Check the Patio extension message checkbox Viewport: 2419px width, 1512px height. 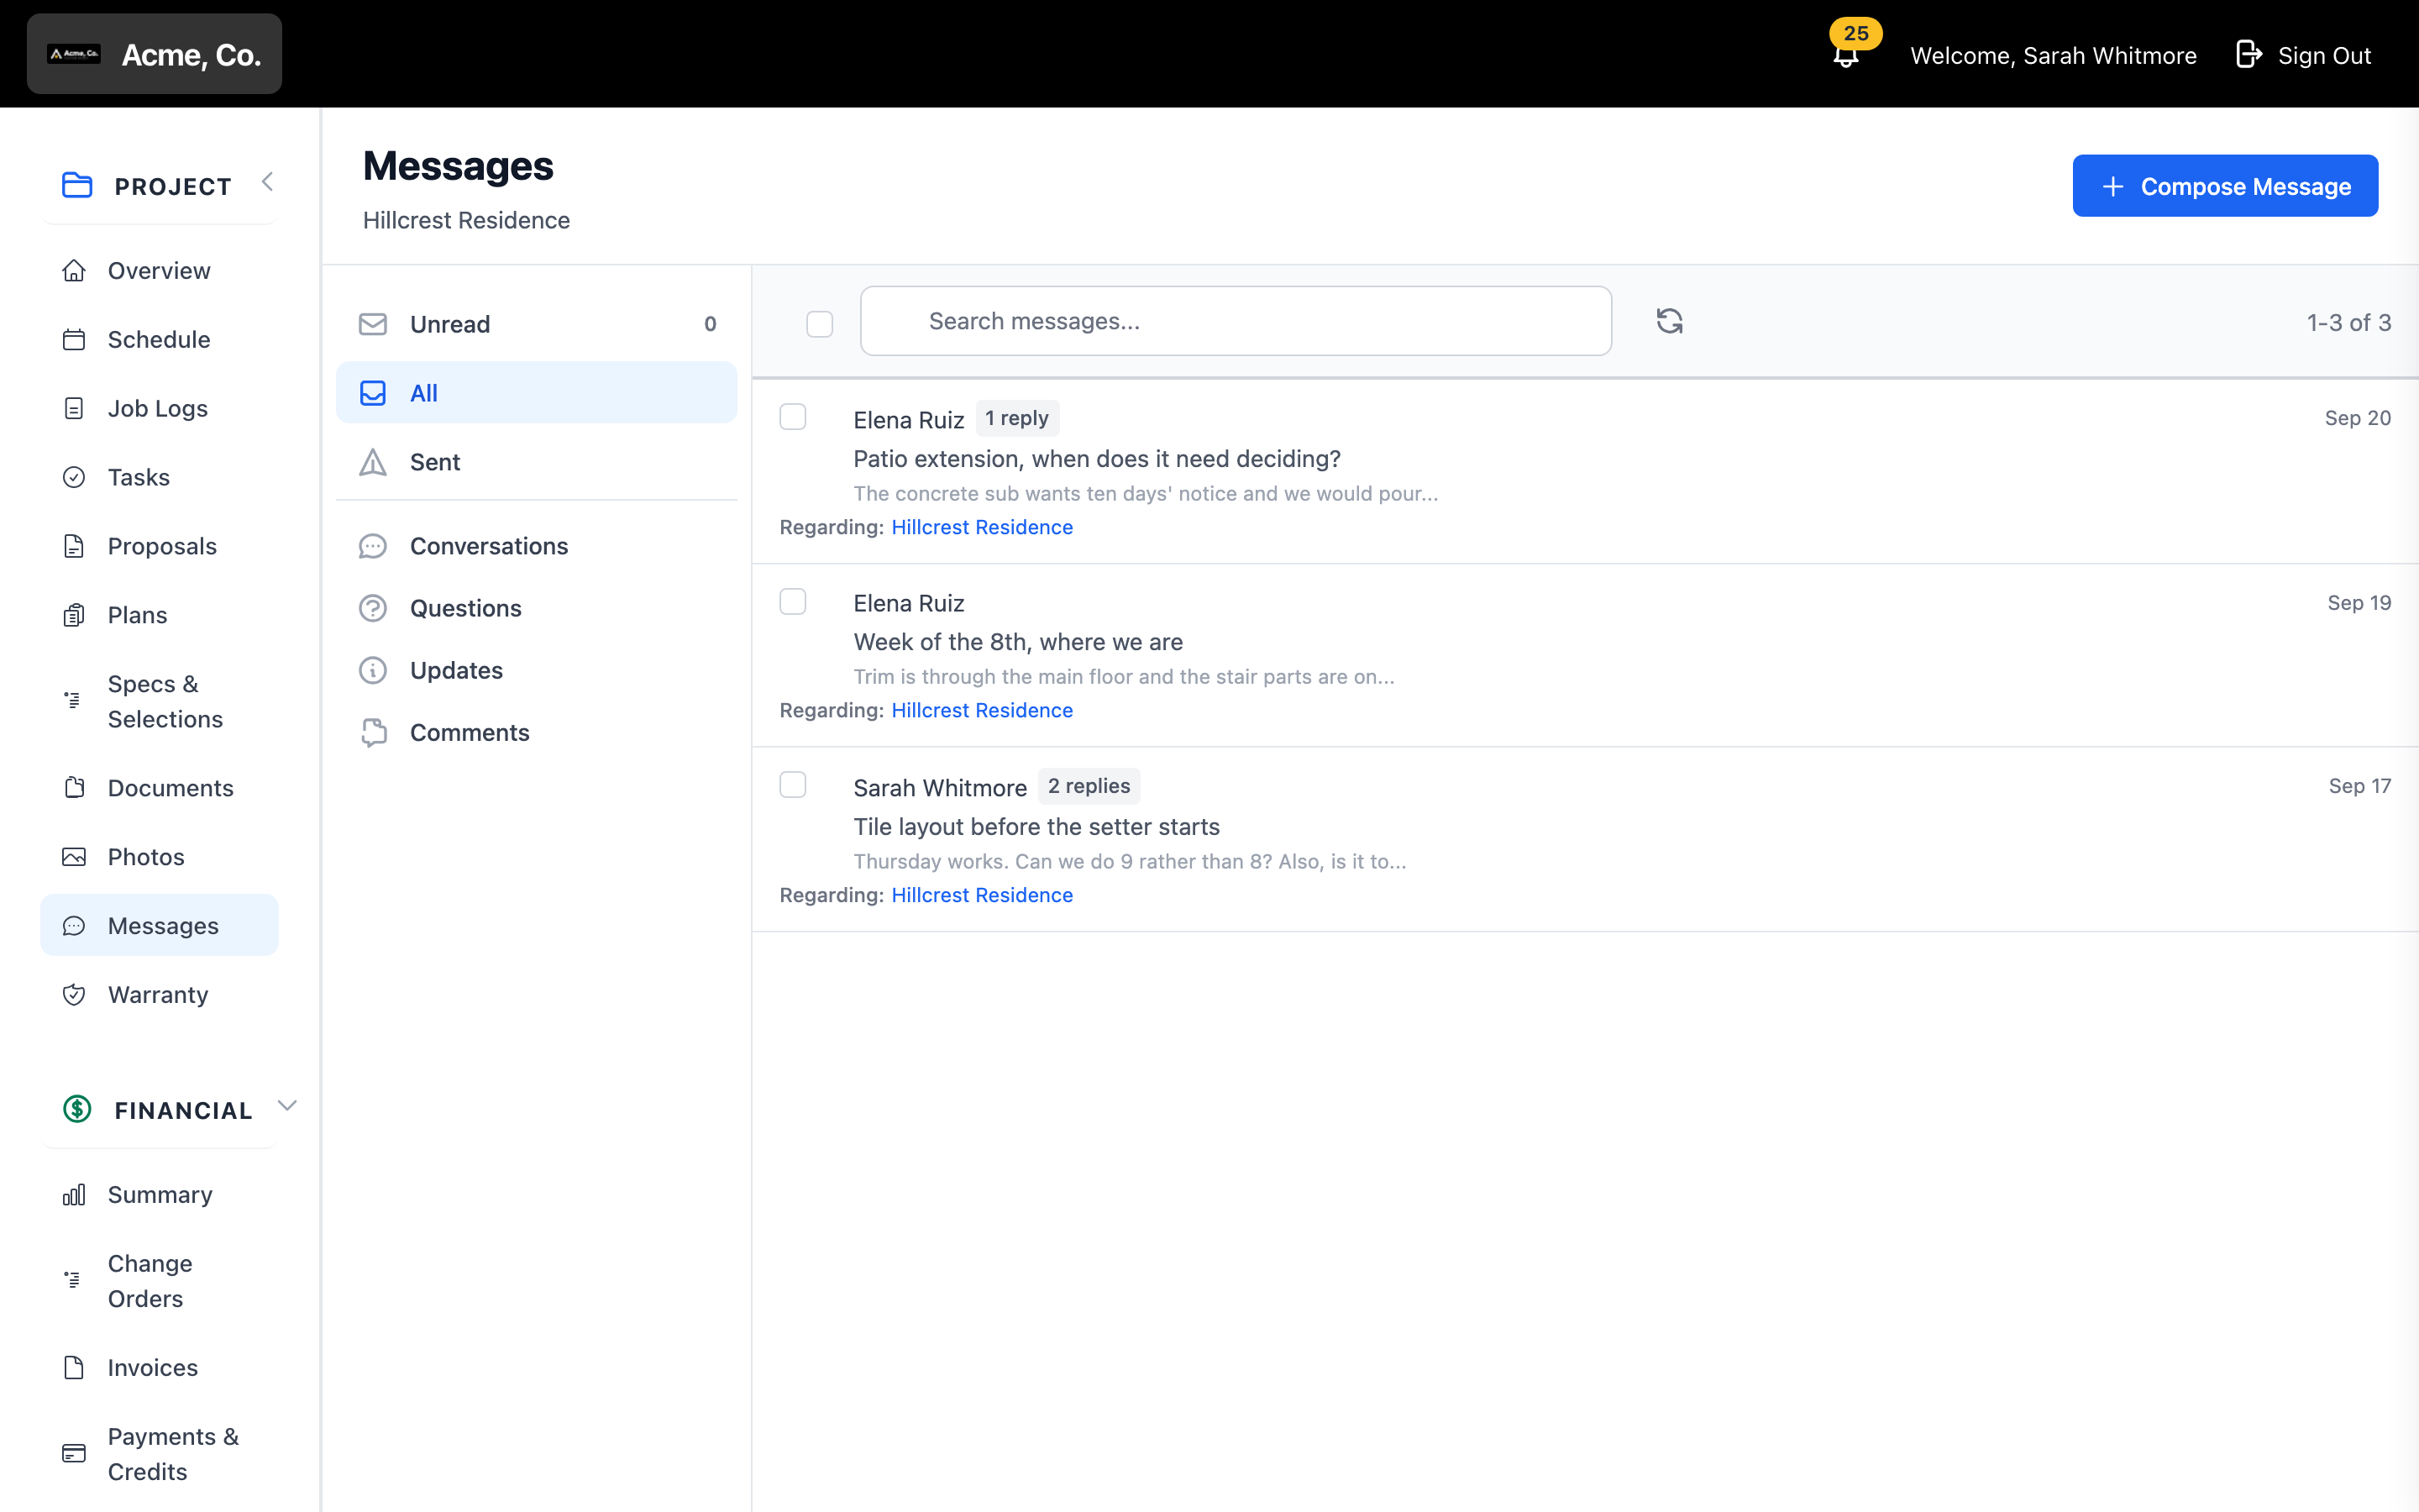(x=793, y=417)
